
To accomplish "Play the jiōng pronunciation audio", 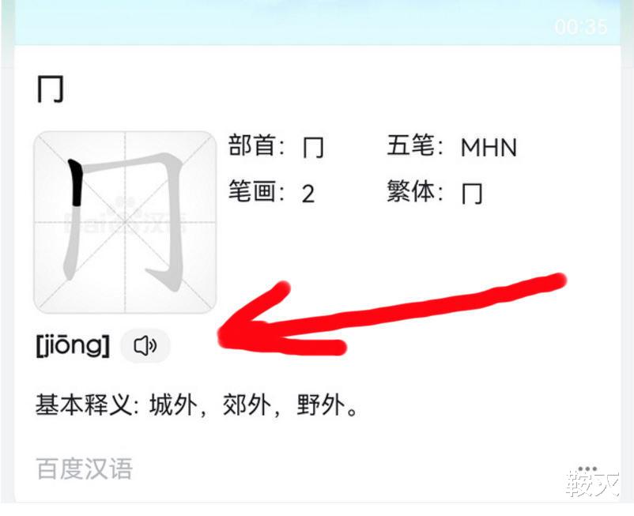I will coord(145,346).
